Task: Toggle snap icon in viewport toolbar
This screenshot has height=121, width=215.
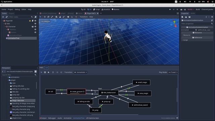Action: (x=72, y=17)
